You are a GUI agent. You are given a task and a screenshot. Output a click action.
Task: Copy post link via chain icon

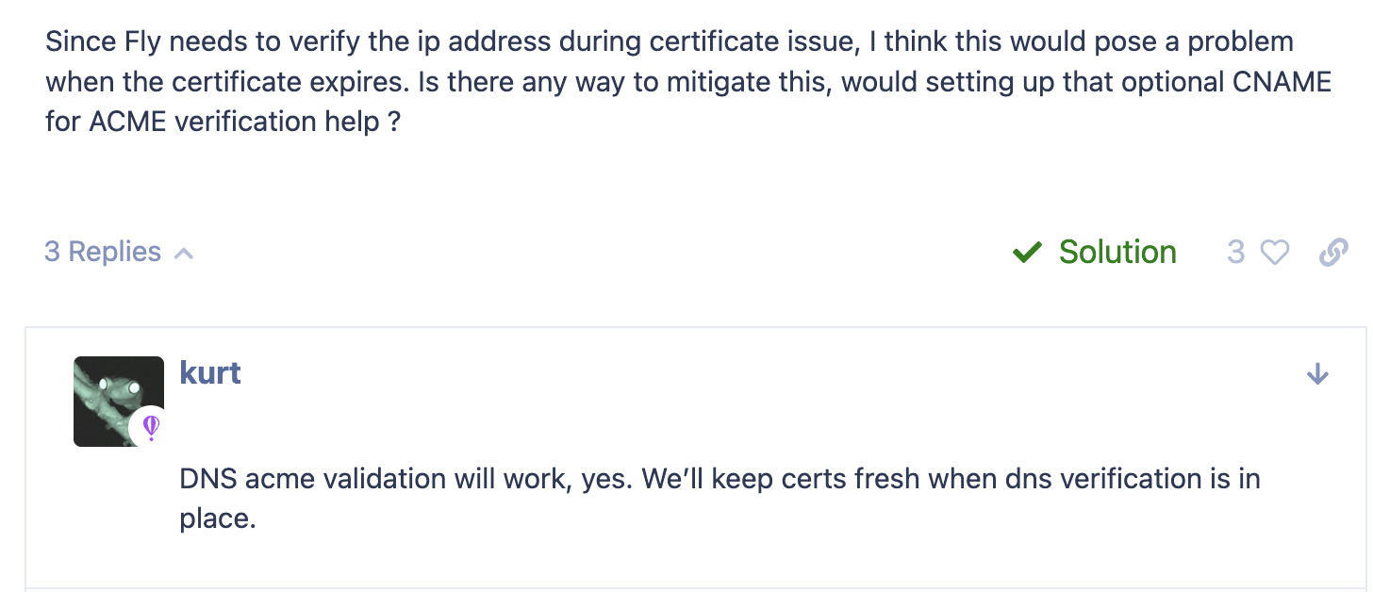[1332, 253]
